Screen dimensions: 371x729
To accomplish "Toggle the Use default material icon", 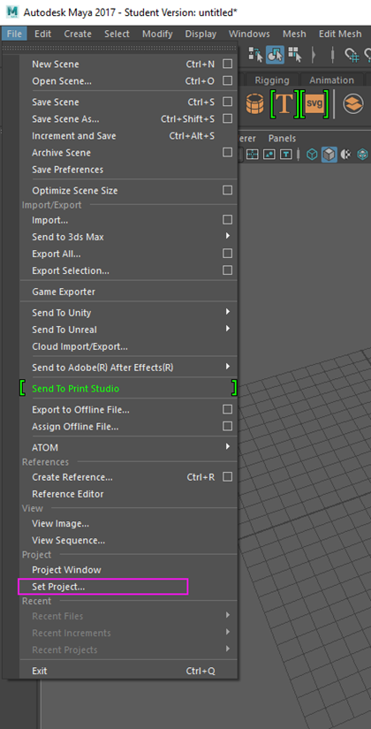I will [346, 154].
